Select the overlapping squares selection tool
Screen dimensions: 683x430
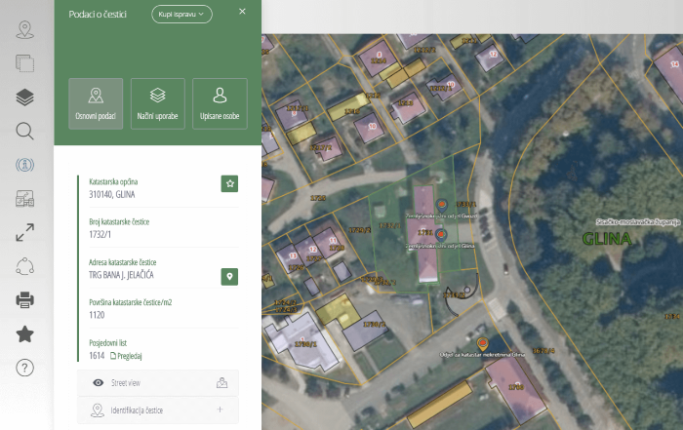pyautogui.click(x=24, y=63)
